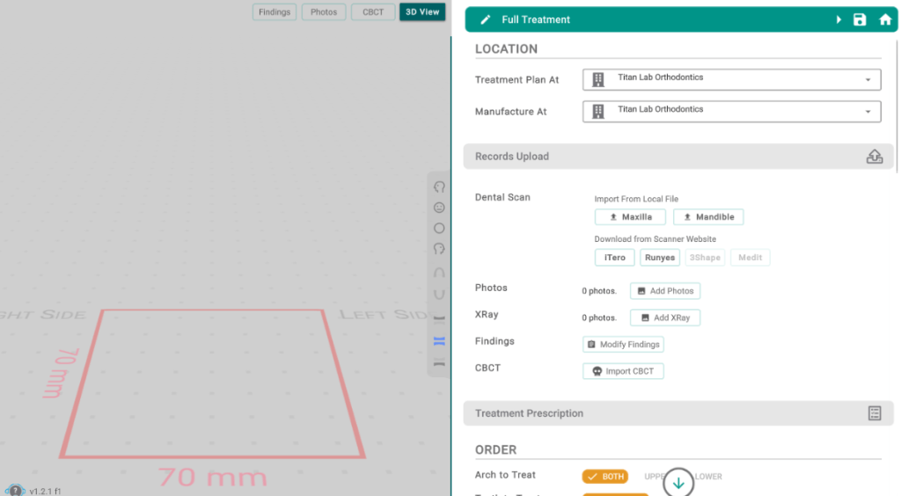The width and height of the screenshot is (901, 496).
Task: Toggle the highlighted both-arches view icon
Action: (439, 341)
